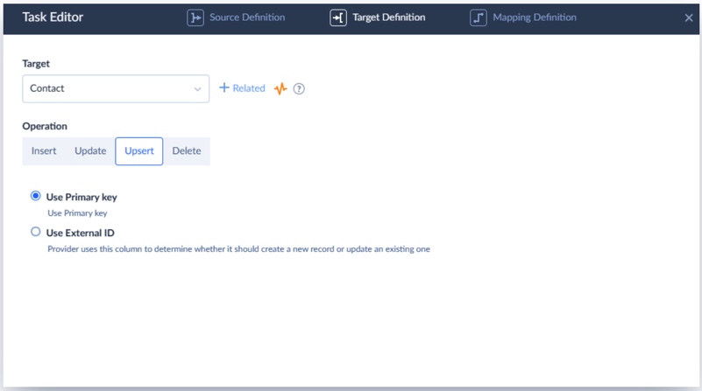Click the Task Editor title
The image size is (702, 391).
pos(53,17)
